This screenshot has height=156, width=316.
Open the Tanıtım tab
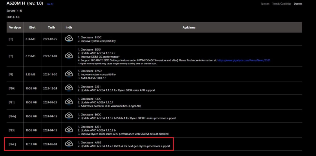tap(265, 4)
